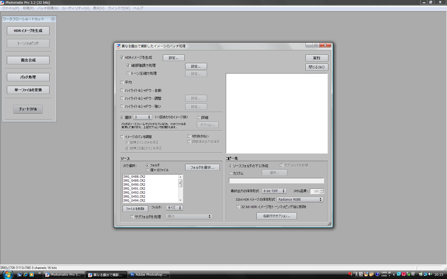Screen dimensions: 447x279
Task: Click the teal eye tray icon
Action: point(399,274)
